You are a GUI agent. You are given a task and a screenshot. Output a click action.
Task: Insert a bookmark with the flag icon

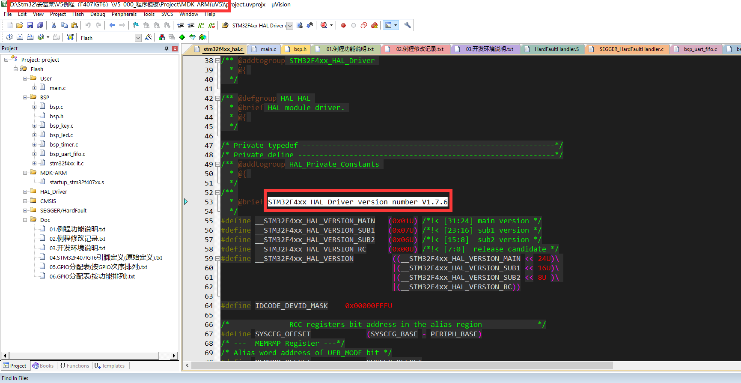click(136, 25)
